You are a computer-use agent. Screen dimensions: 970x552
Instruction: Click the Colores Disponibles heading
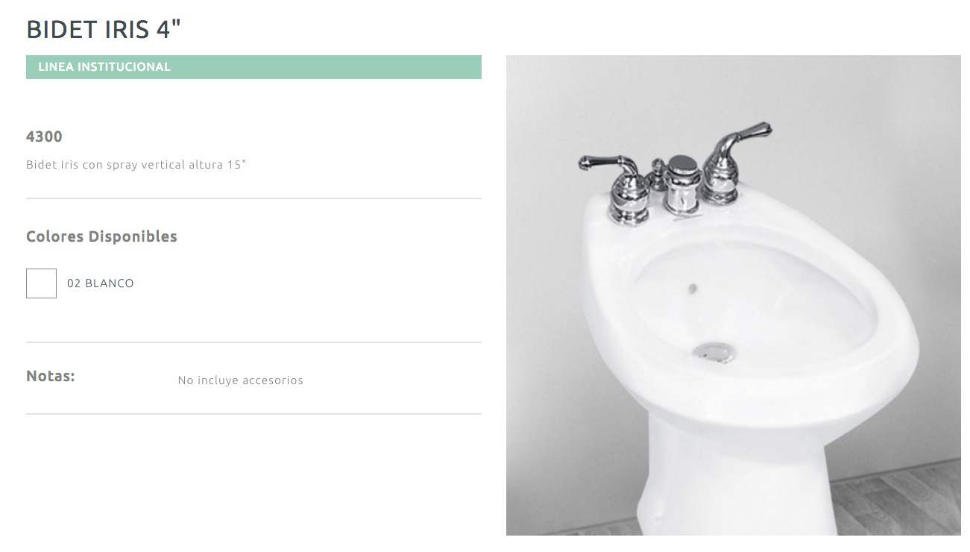101,236
